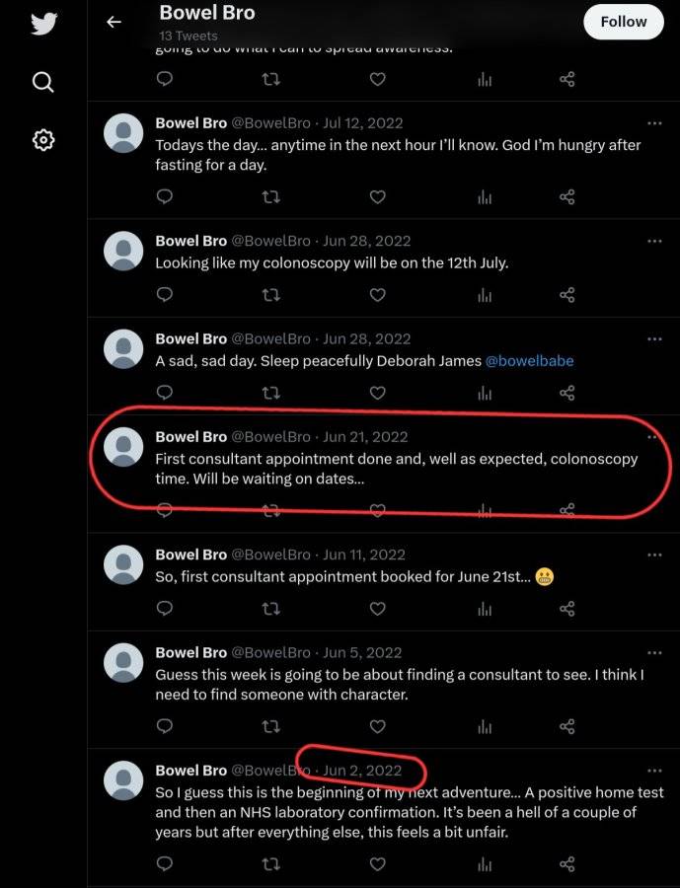680x888 pixels.
Task: Open avatar on Jun 28 colonoscopy tweet
Action: 123,251
